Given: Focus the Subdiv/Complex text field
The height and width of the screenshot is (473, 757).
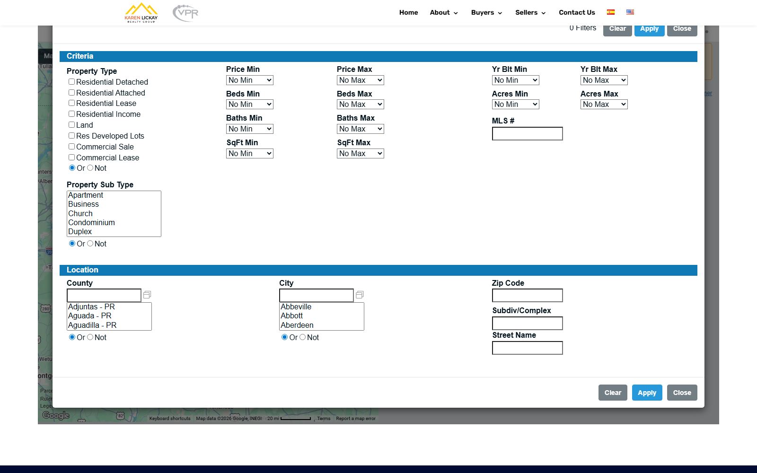Looking at the screenshot, I should 528,324.
